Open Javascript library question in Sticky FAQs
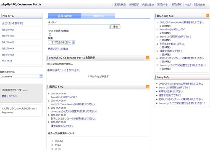 click(182, 103)
